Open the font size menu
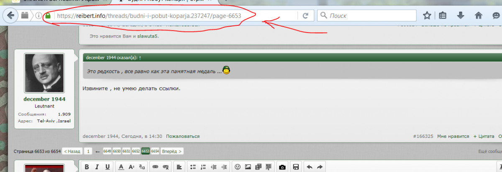The width and height of the screenshot is (502, 172). 131,167
